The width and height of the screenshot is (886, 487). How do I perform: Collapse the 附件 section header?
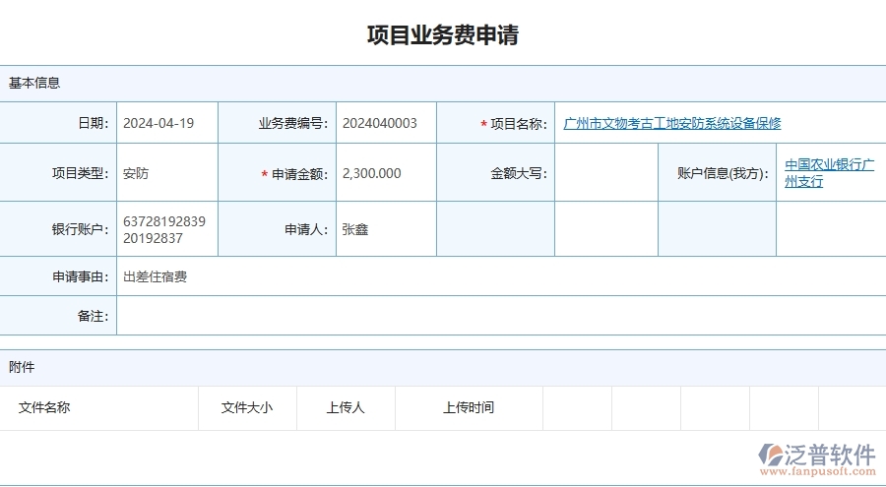(x=22, y=367)
